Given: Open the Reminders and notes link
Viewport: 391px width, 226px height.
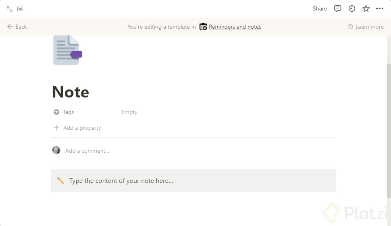Looking at the screenshot, I should 235,27.
